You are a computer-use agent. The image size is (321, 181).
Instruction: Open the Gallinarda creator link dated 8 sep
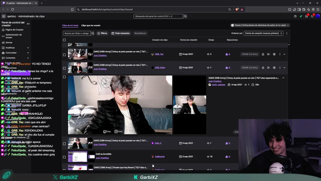point(160,157)
